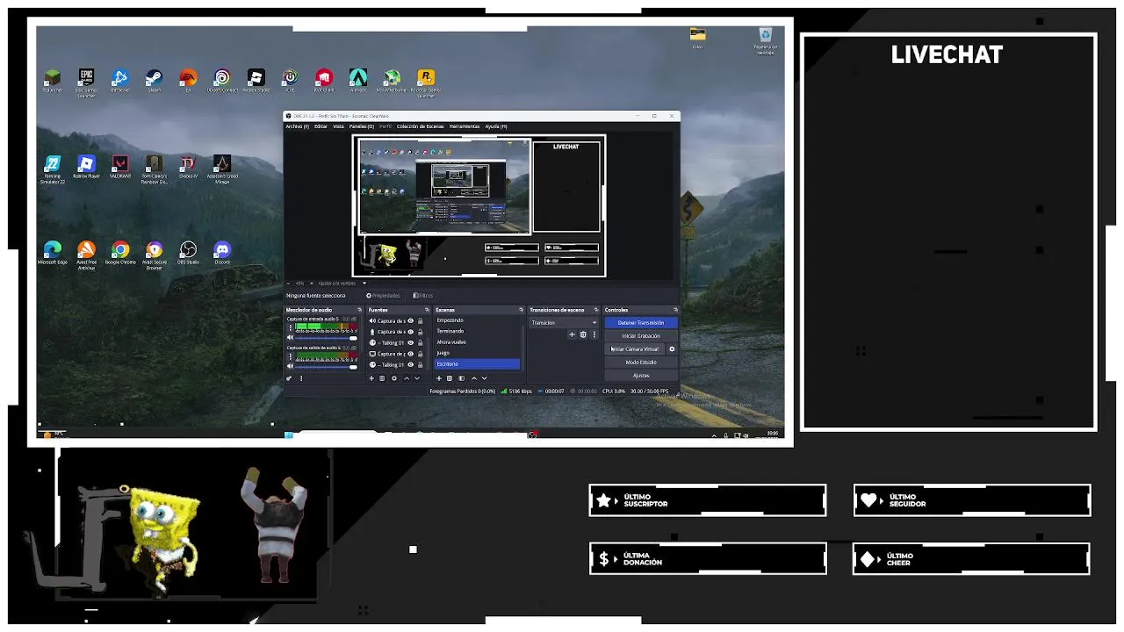Open transition options three-dot menu
The width and height of the screenshot is (1124, 632).
click(594, 334)
